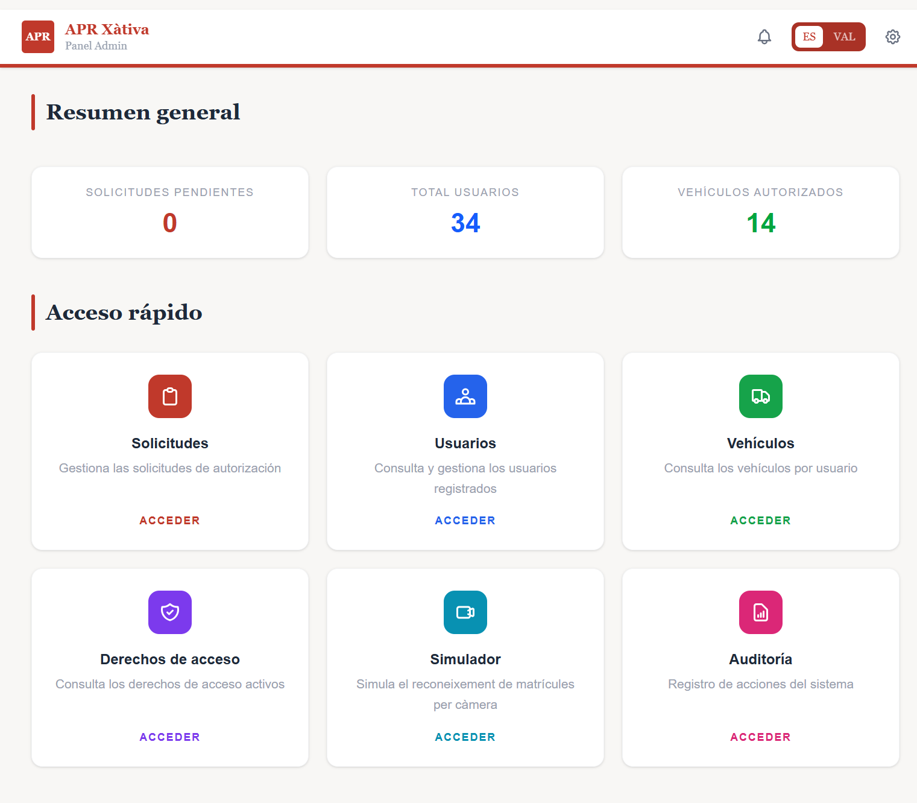
Task: Click ACCEDER under Solicitudes
Action: [x=170, y=521]
